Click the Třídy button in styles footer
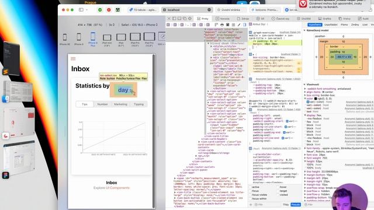Viewport: 374px width, 210px height. pos(286,205)
